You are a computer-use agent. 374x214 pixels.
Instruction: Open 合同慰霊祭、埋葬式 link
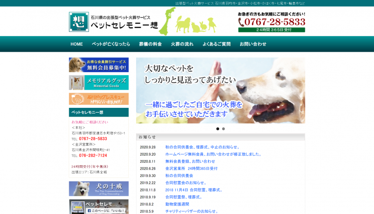coord(184,197)
